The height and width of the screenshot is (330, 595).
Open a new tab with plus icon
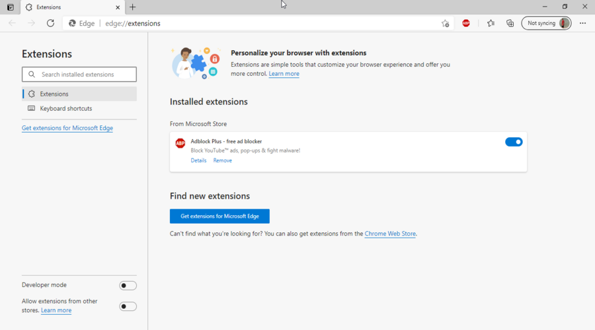[x=133, y=7]
